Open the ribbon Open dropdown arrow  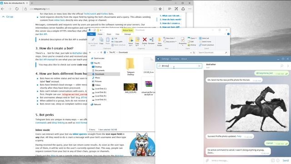point(196,38)
